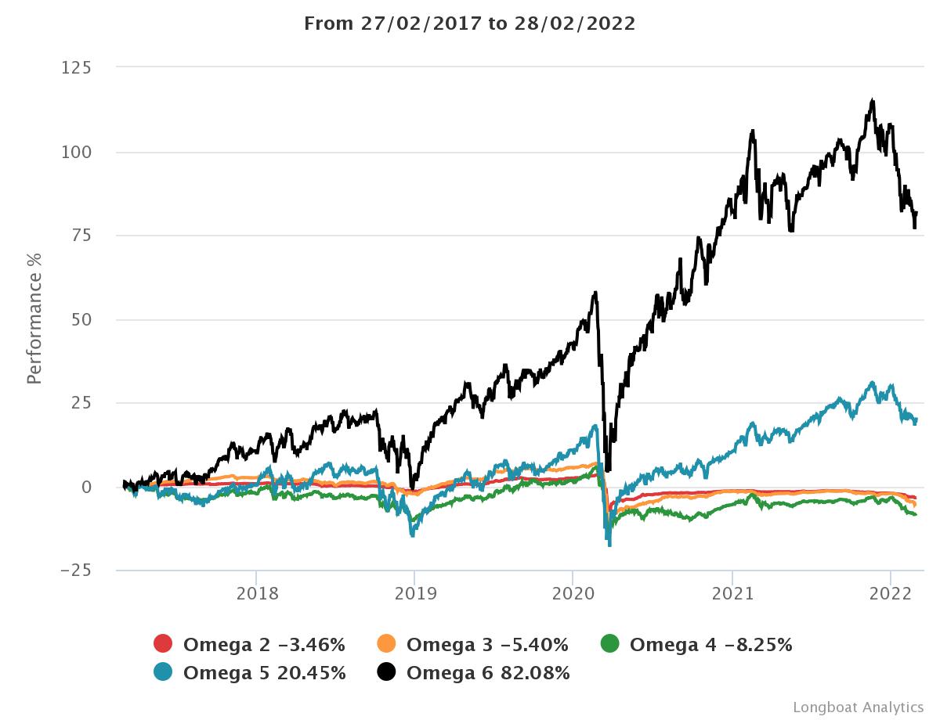This screenshot has height=720, width=940.
Task: Click the orange Omega 3 legend circle
Action: (386, 644)
